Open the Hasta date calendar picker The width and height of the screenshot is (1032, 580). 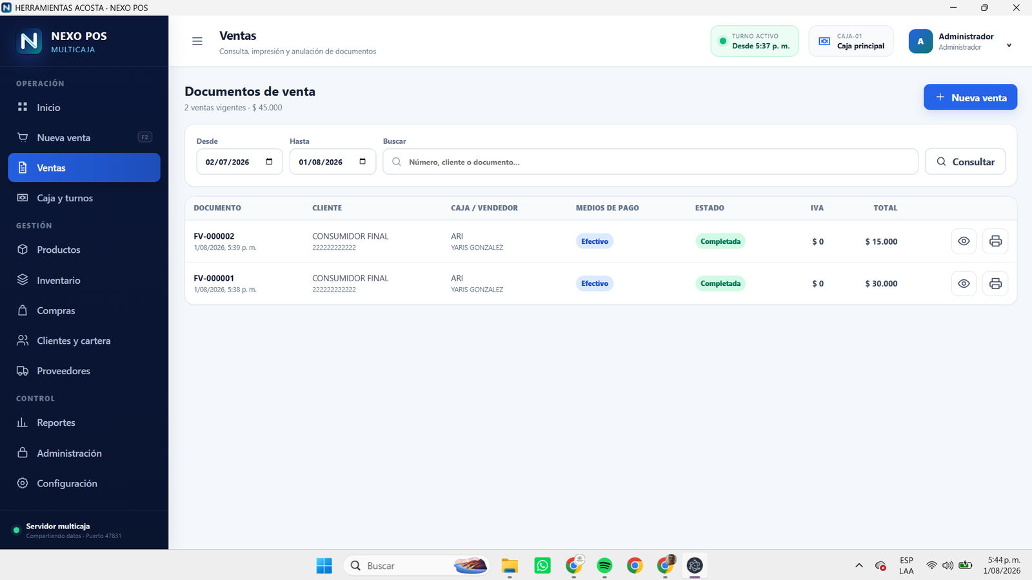point(362,162)
